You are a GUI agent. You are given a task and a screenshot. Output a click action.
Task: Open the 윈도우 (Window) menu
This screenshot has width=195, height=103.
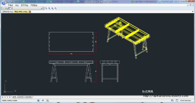[25, 5]
